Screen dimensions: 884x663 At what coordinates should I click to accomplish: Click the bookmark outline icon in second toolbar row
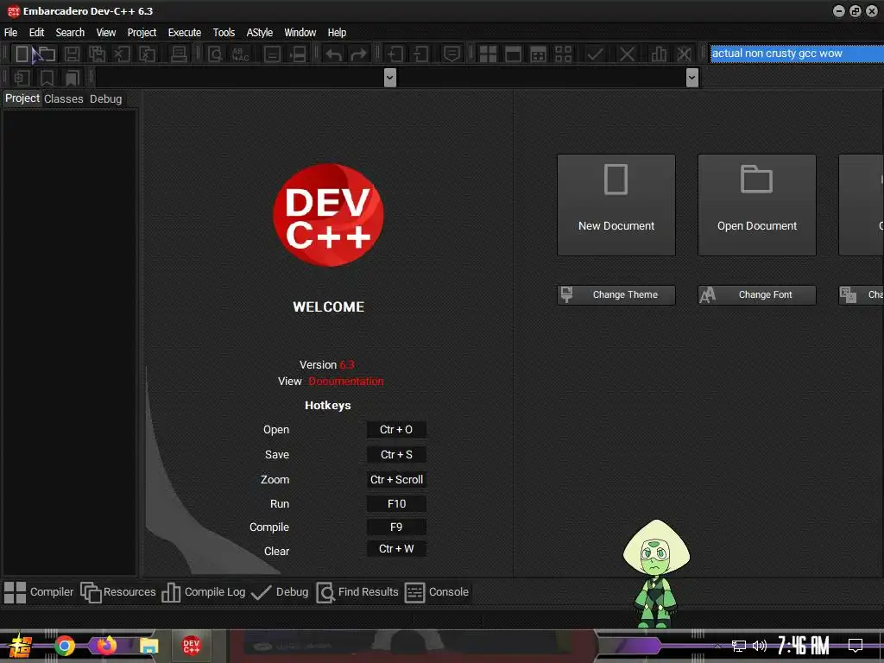point(47,78)
